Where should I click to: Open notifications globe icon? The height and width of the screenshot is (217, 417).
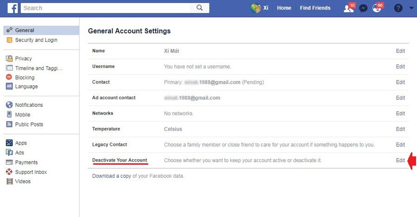point(377,8)
